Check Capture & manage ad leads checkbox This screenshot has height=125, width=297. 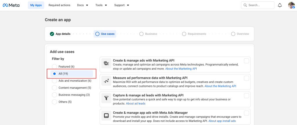[246, 96]
